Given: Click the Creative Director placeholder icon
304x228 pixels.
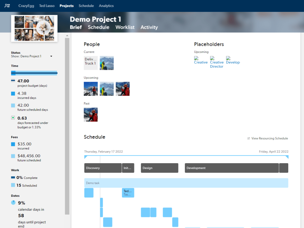Looking at the screenshot, I should click(x=212, y=58).
